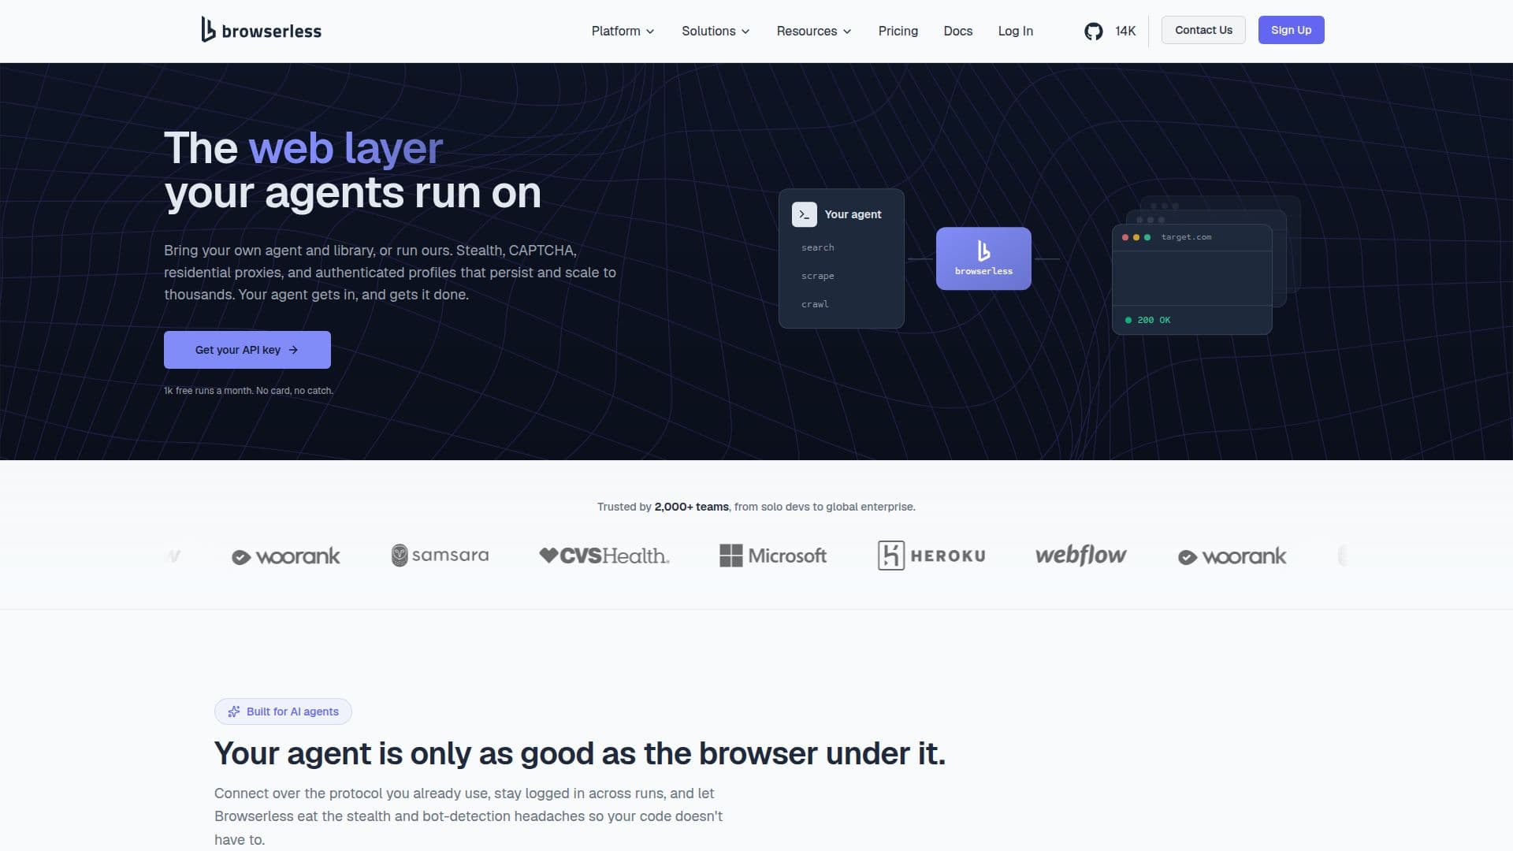
Task: Click the Heroku logo
Action: (931, 556)
